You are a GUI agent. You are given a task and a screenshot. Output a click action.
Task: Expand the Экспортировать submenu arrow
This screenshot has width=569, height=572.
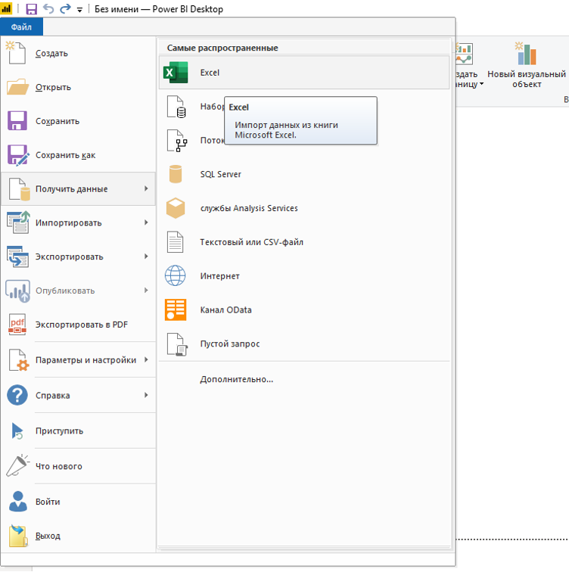(x=146, y=256)
